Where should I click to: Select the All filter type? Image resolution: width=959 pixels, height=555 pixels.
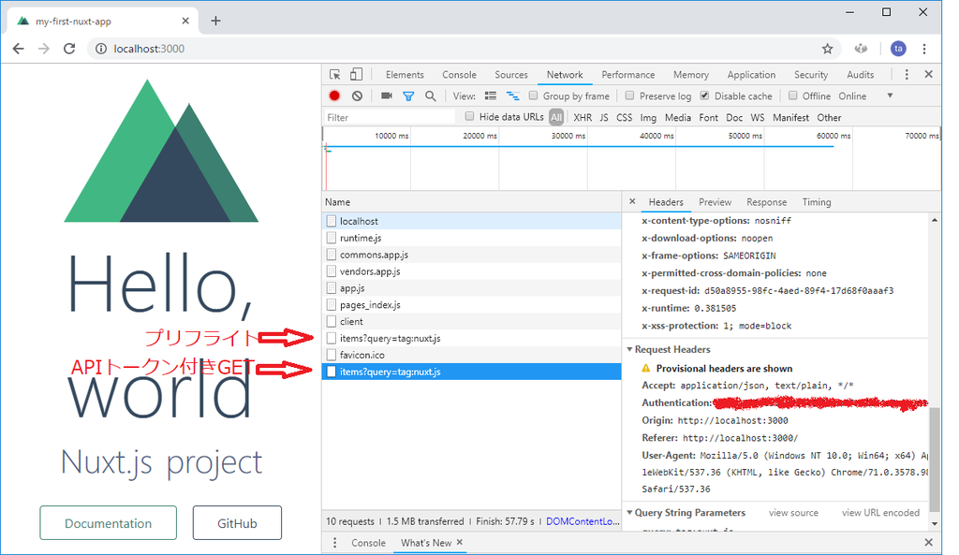pyautogui.click(x=556, y=117)
